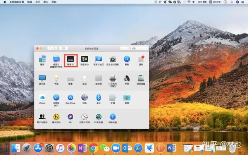
Task: Open the 系统偏好设置 menu bar item
Action: (x=17, y=2)
